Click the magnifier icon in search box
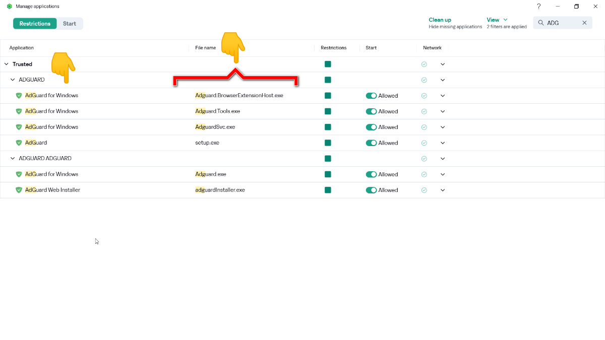 click(541, 23)
